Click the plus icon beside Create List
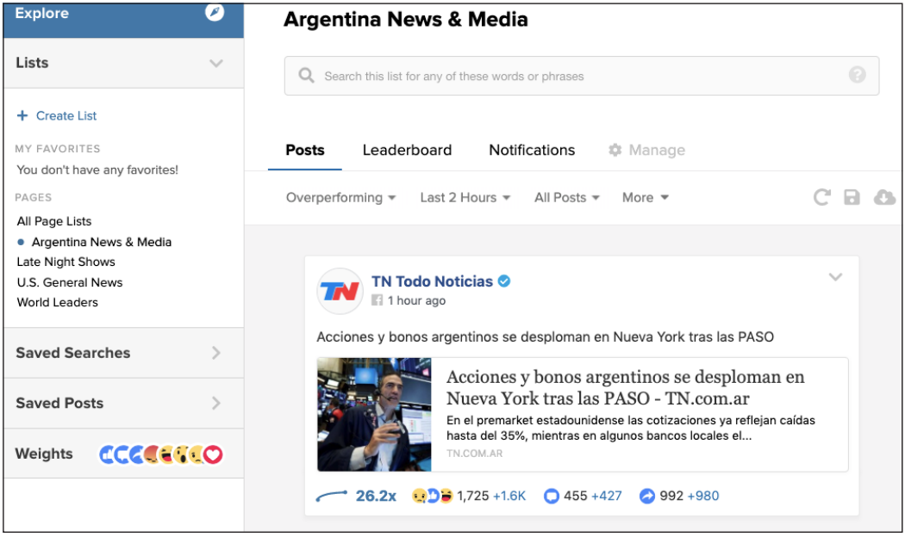Screen dimensions: 905x537 pos(22,115)
